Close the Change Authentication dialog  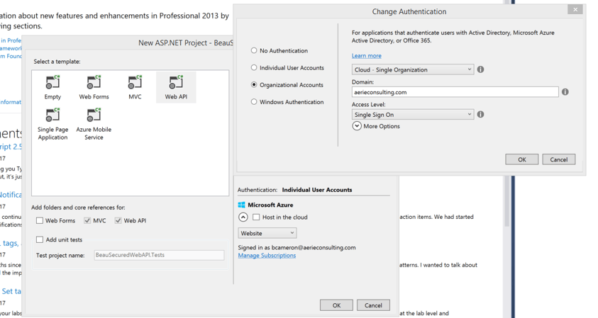(x=575, y=9)
